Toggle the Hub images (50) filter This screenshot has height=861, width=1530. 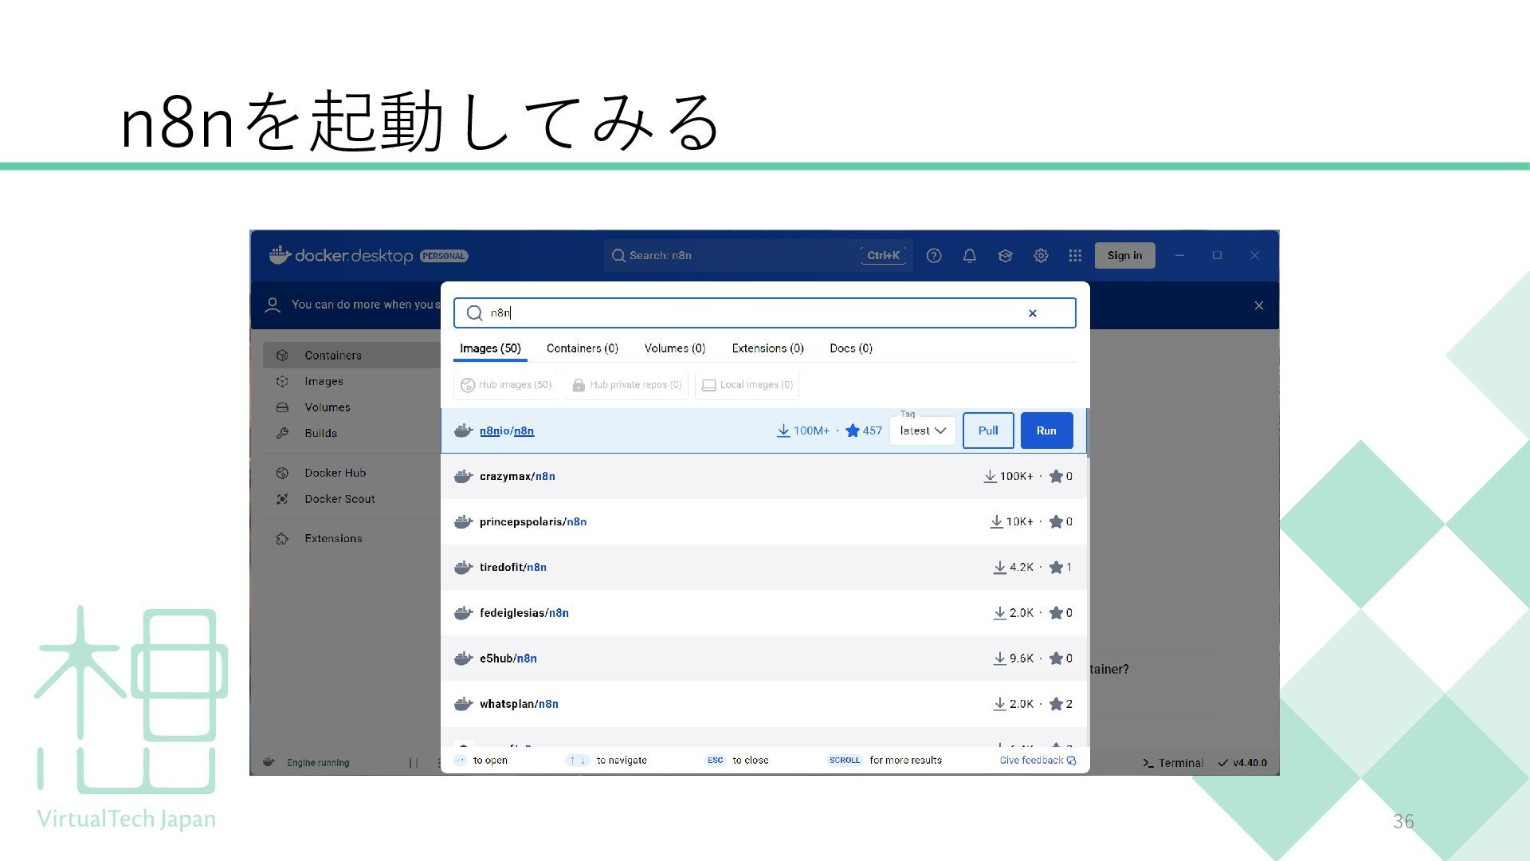point(507,385)
